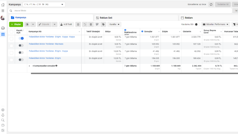Switch to the Reklam Seti tab
The width and height of the screenshot is (238, 134).
click(136, 18)
